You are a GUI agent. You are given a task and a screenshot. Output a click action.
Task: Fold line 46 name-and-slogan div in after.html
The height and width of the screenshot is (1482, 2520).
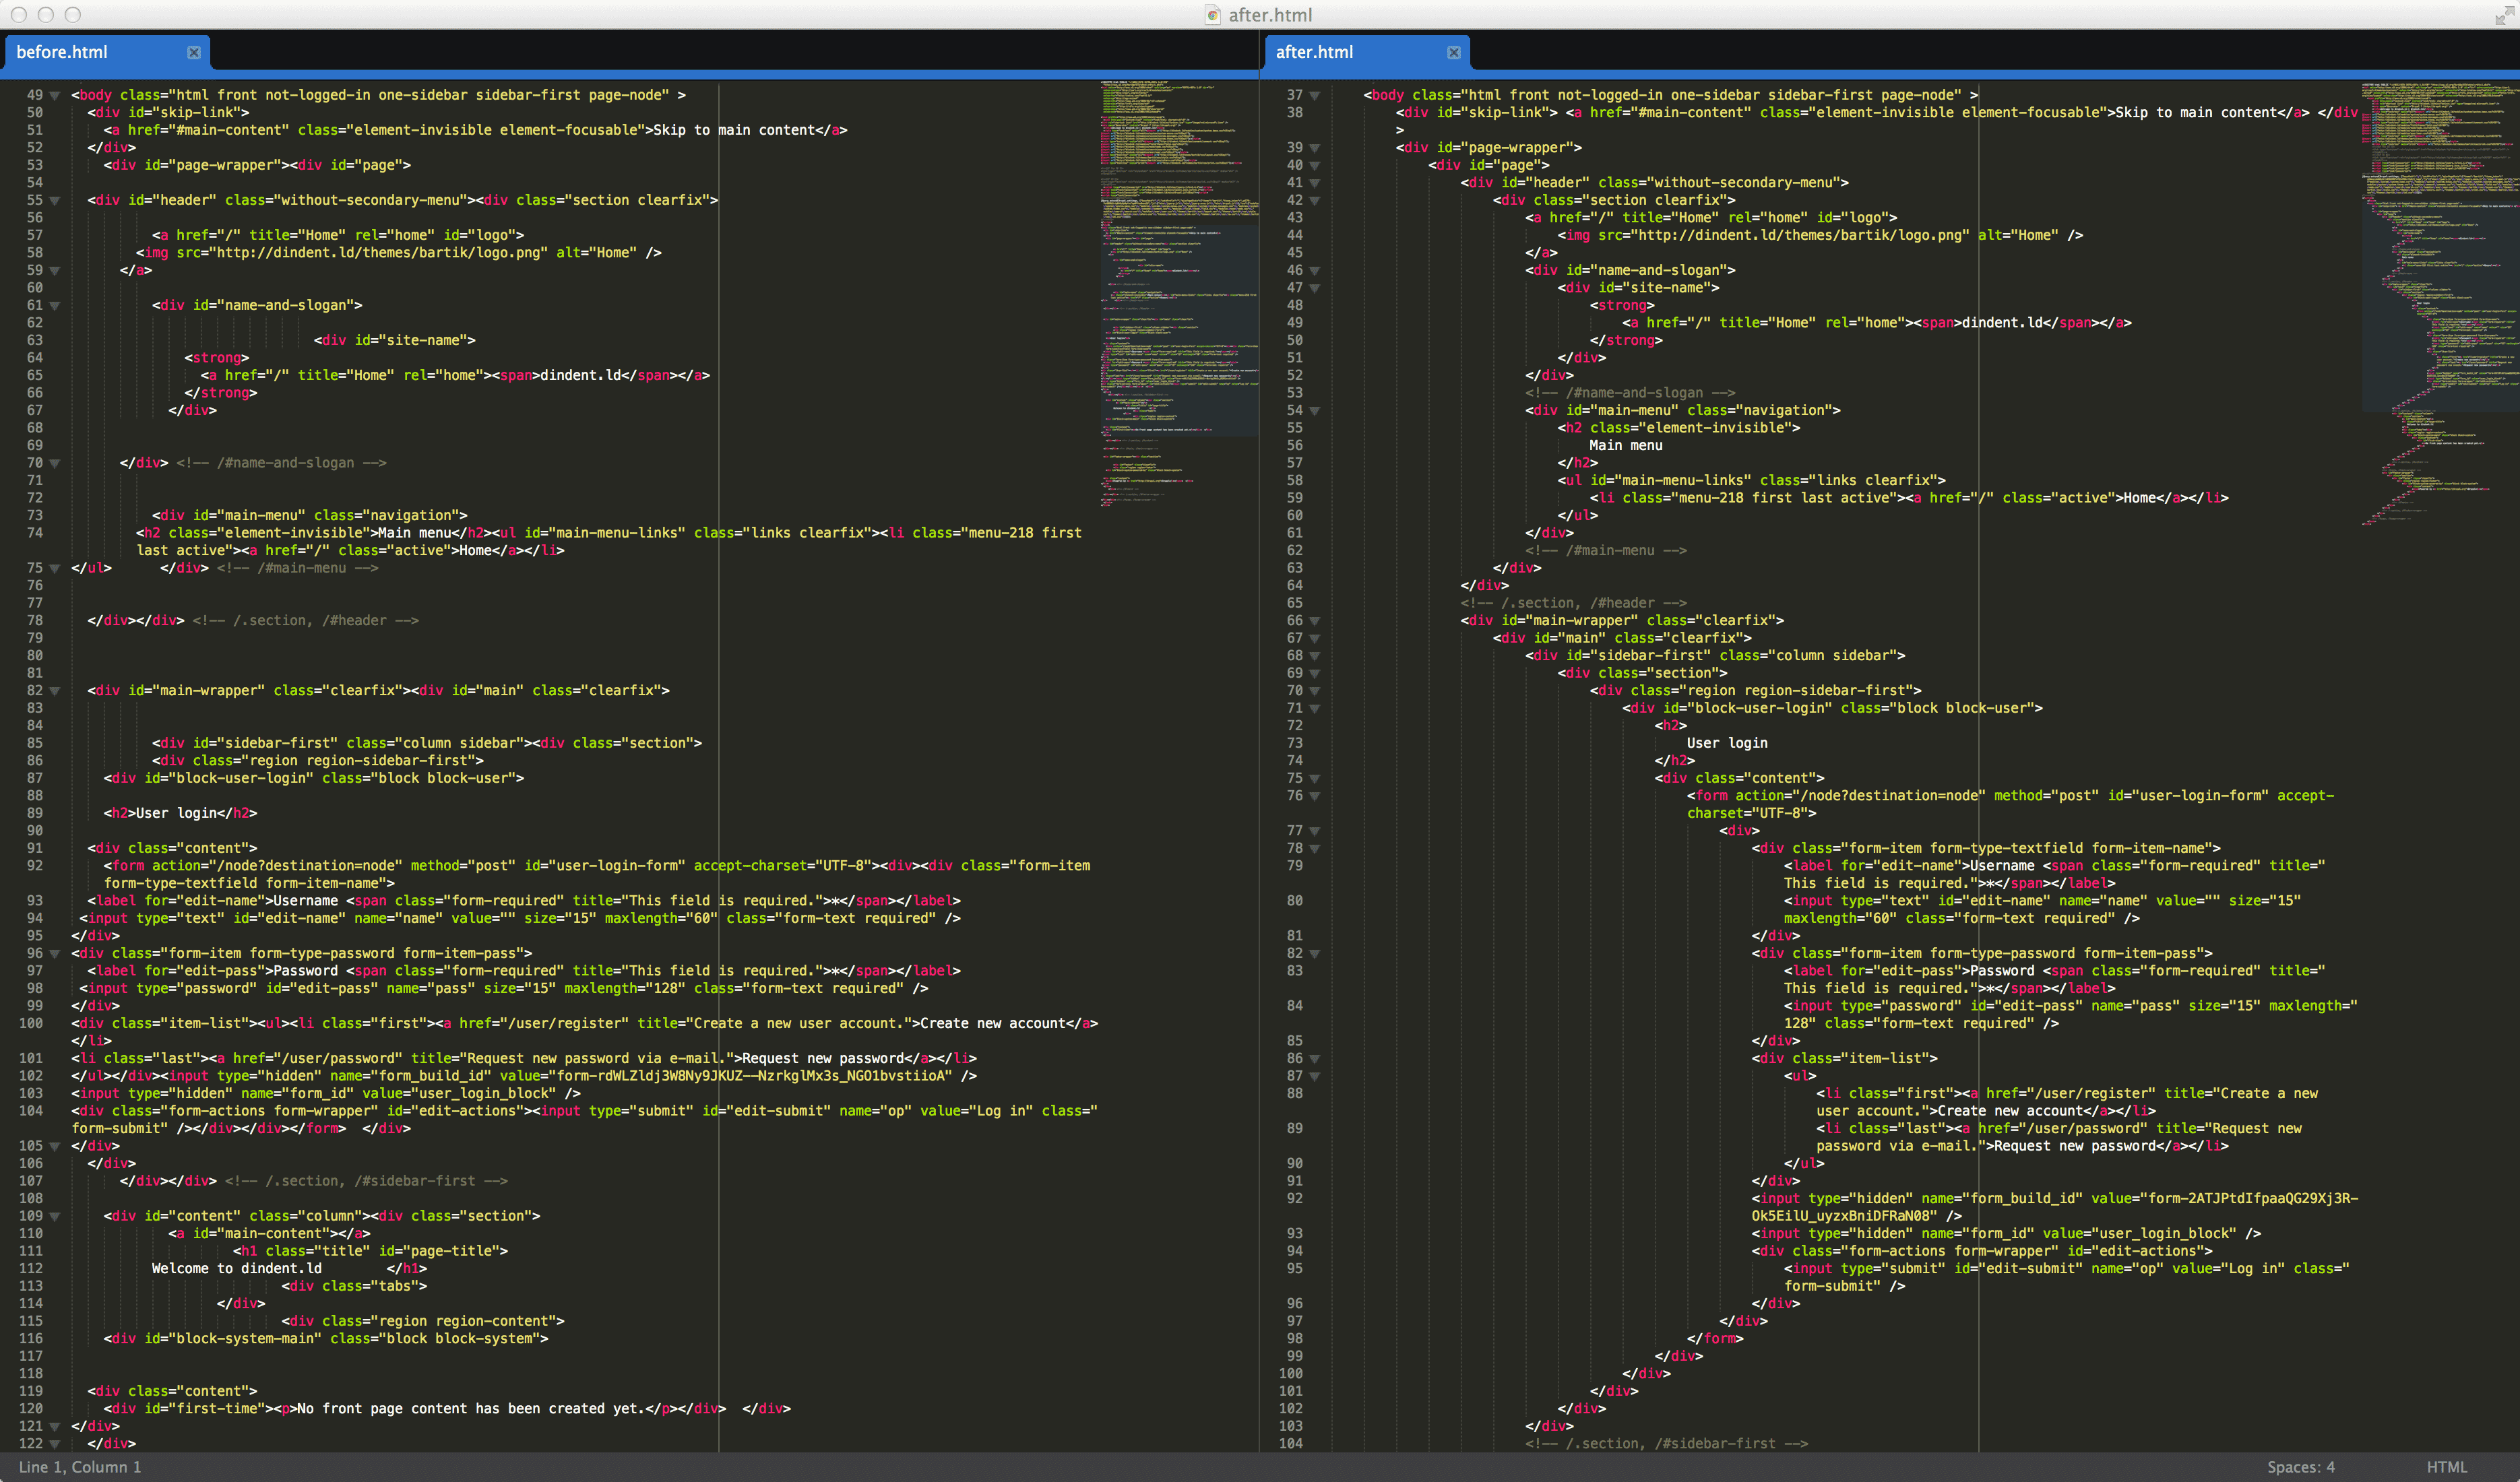[1315, 271]
